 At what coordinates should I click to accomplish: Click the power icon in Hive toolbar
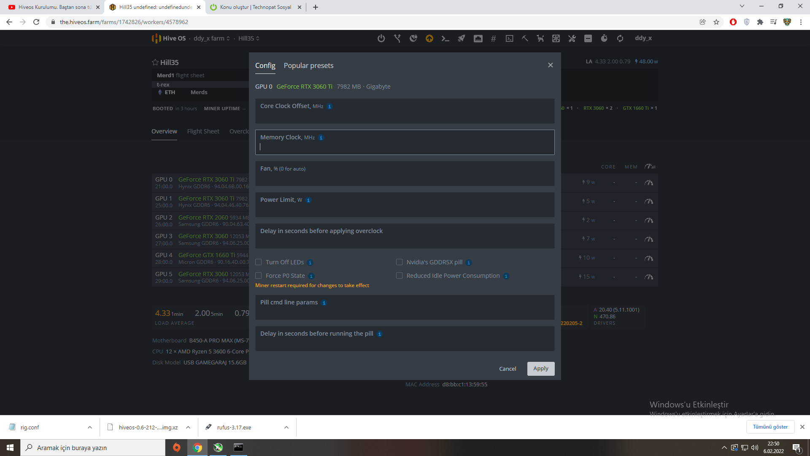pyautogui.click(x=381, y=38)
